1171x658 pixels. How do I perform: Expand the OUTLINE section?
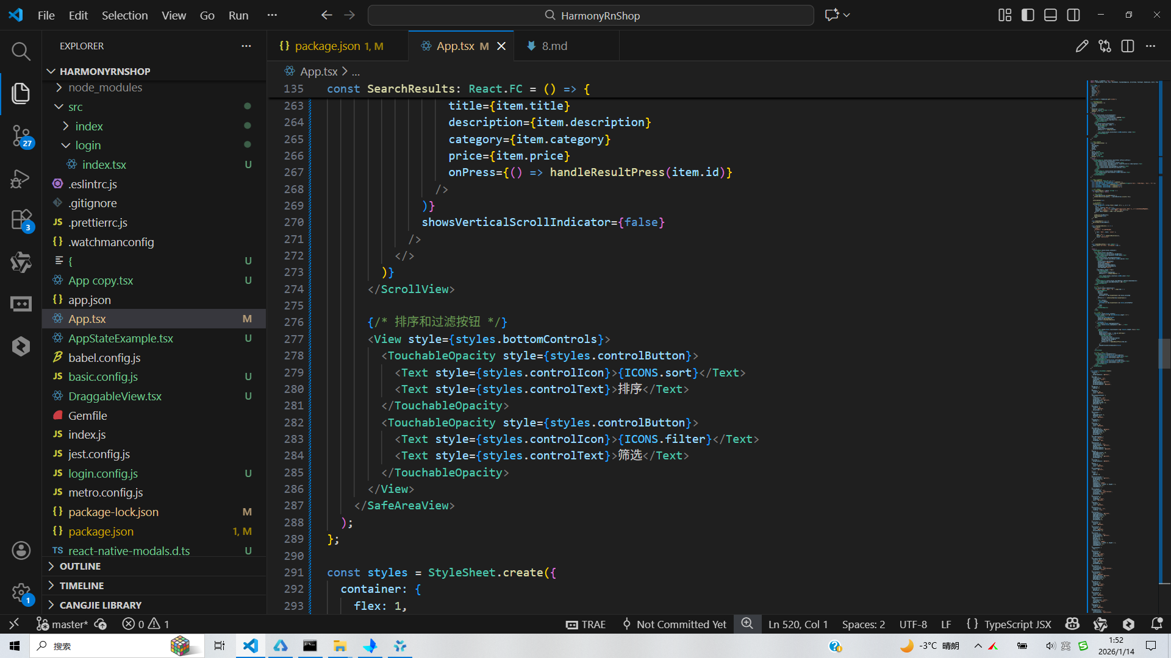pos(80,566)
